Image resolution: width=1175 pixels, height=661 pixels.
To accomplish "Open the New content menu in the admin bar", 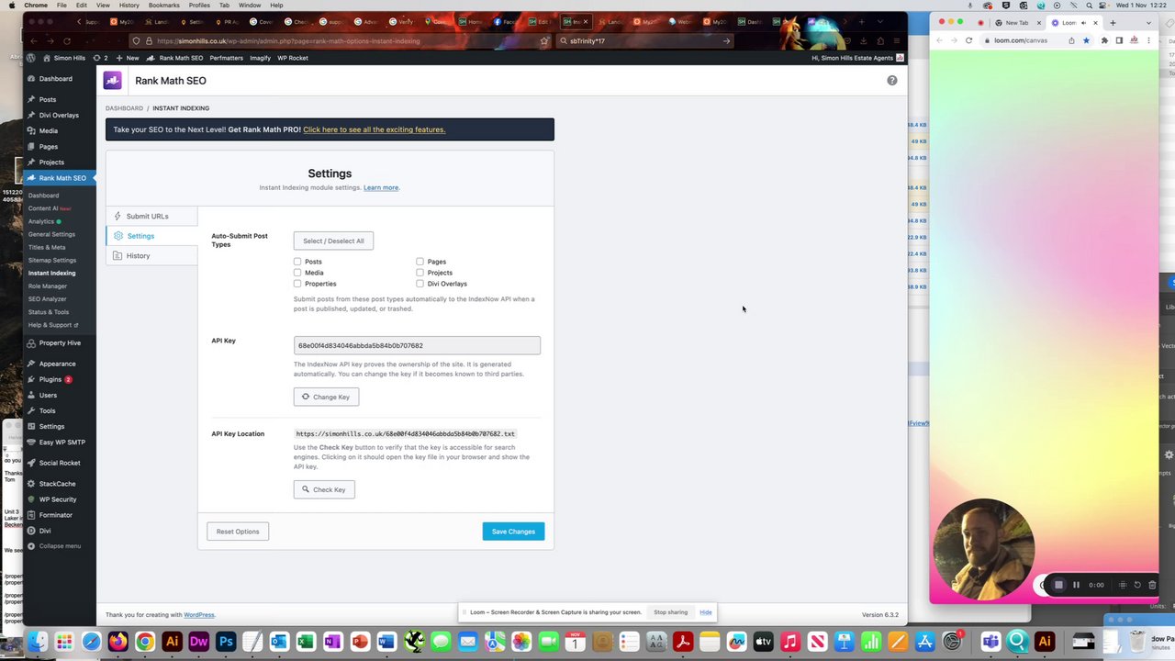I will (128, 58).
